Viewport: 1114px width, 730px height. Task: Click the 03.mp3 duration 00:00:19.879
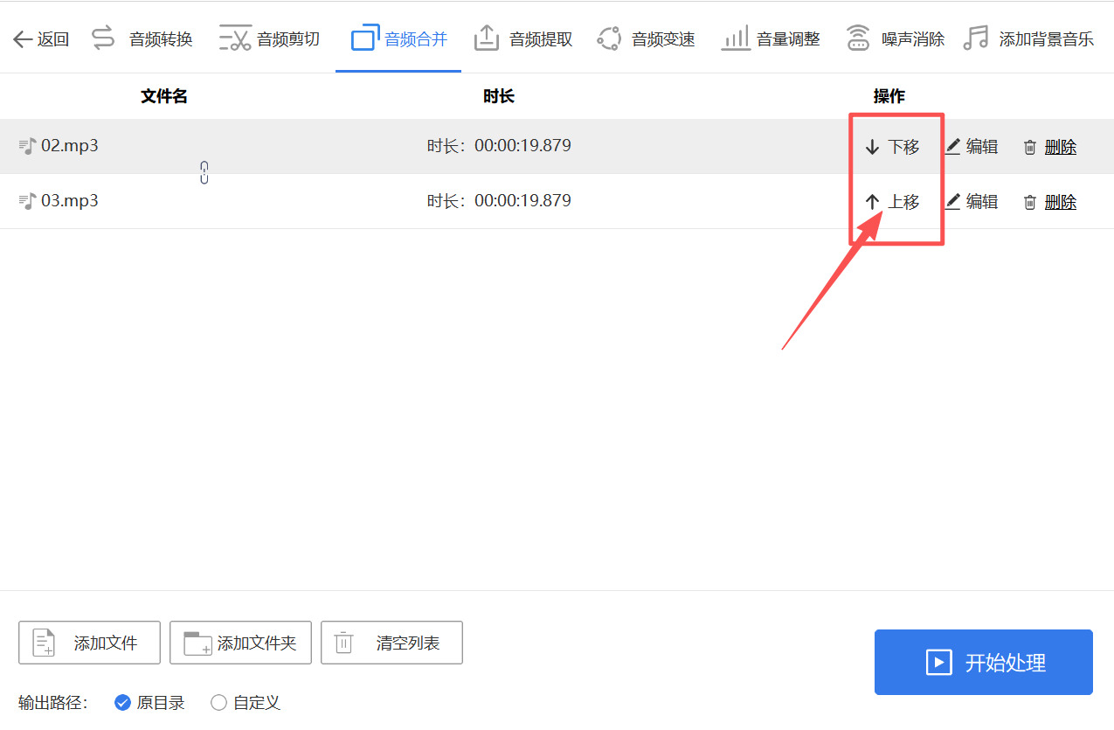coord(522,200)
